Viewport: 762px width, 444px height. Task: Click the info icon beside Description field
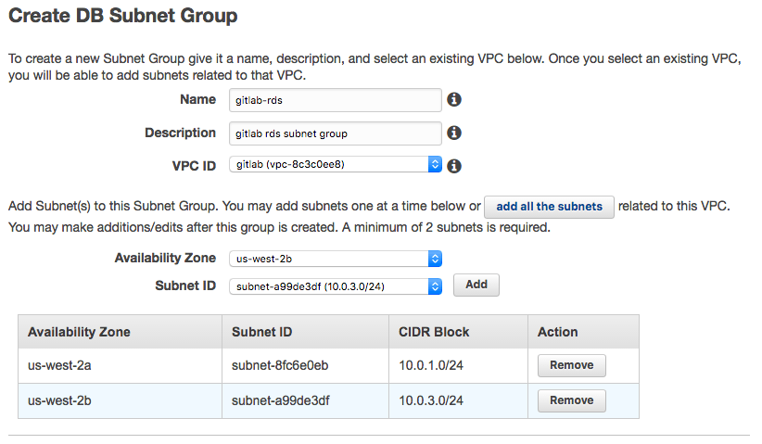click(454, 133)
